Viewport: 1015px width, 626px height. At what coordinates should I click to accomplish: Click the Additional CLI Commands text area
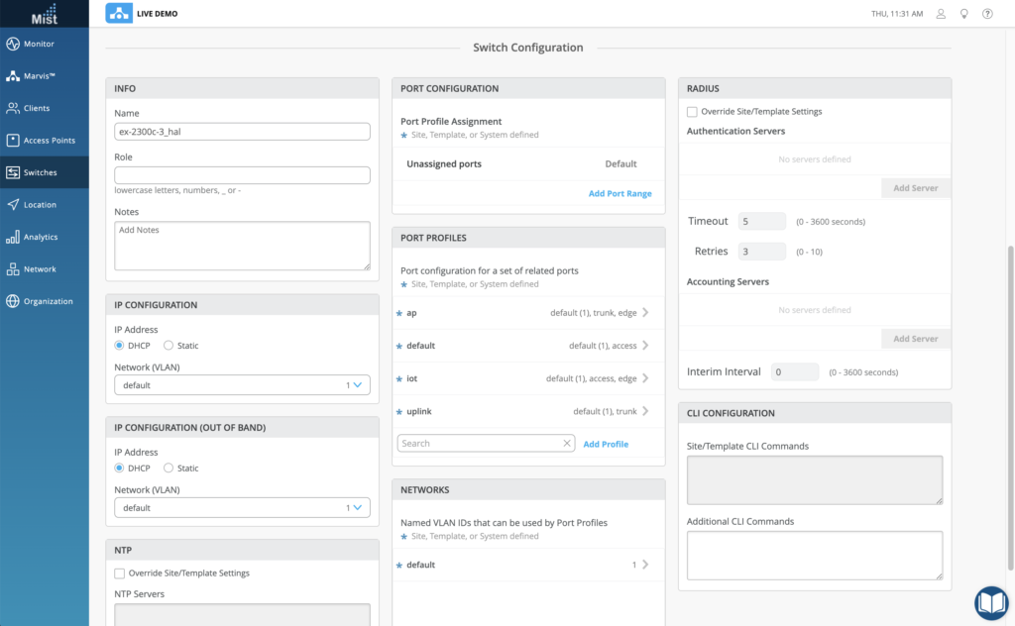pyautogui.click(x=814, y=555)
